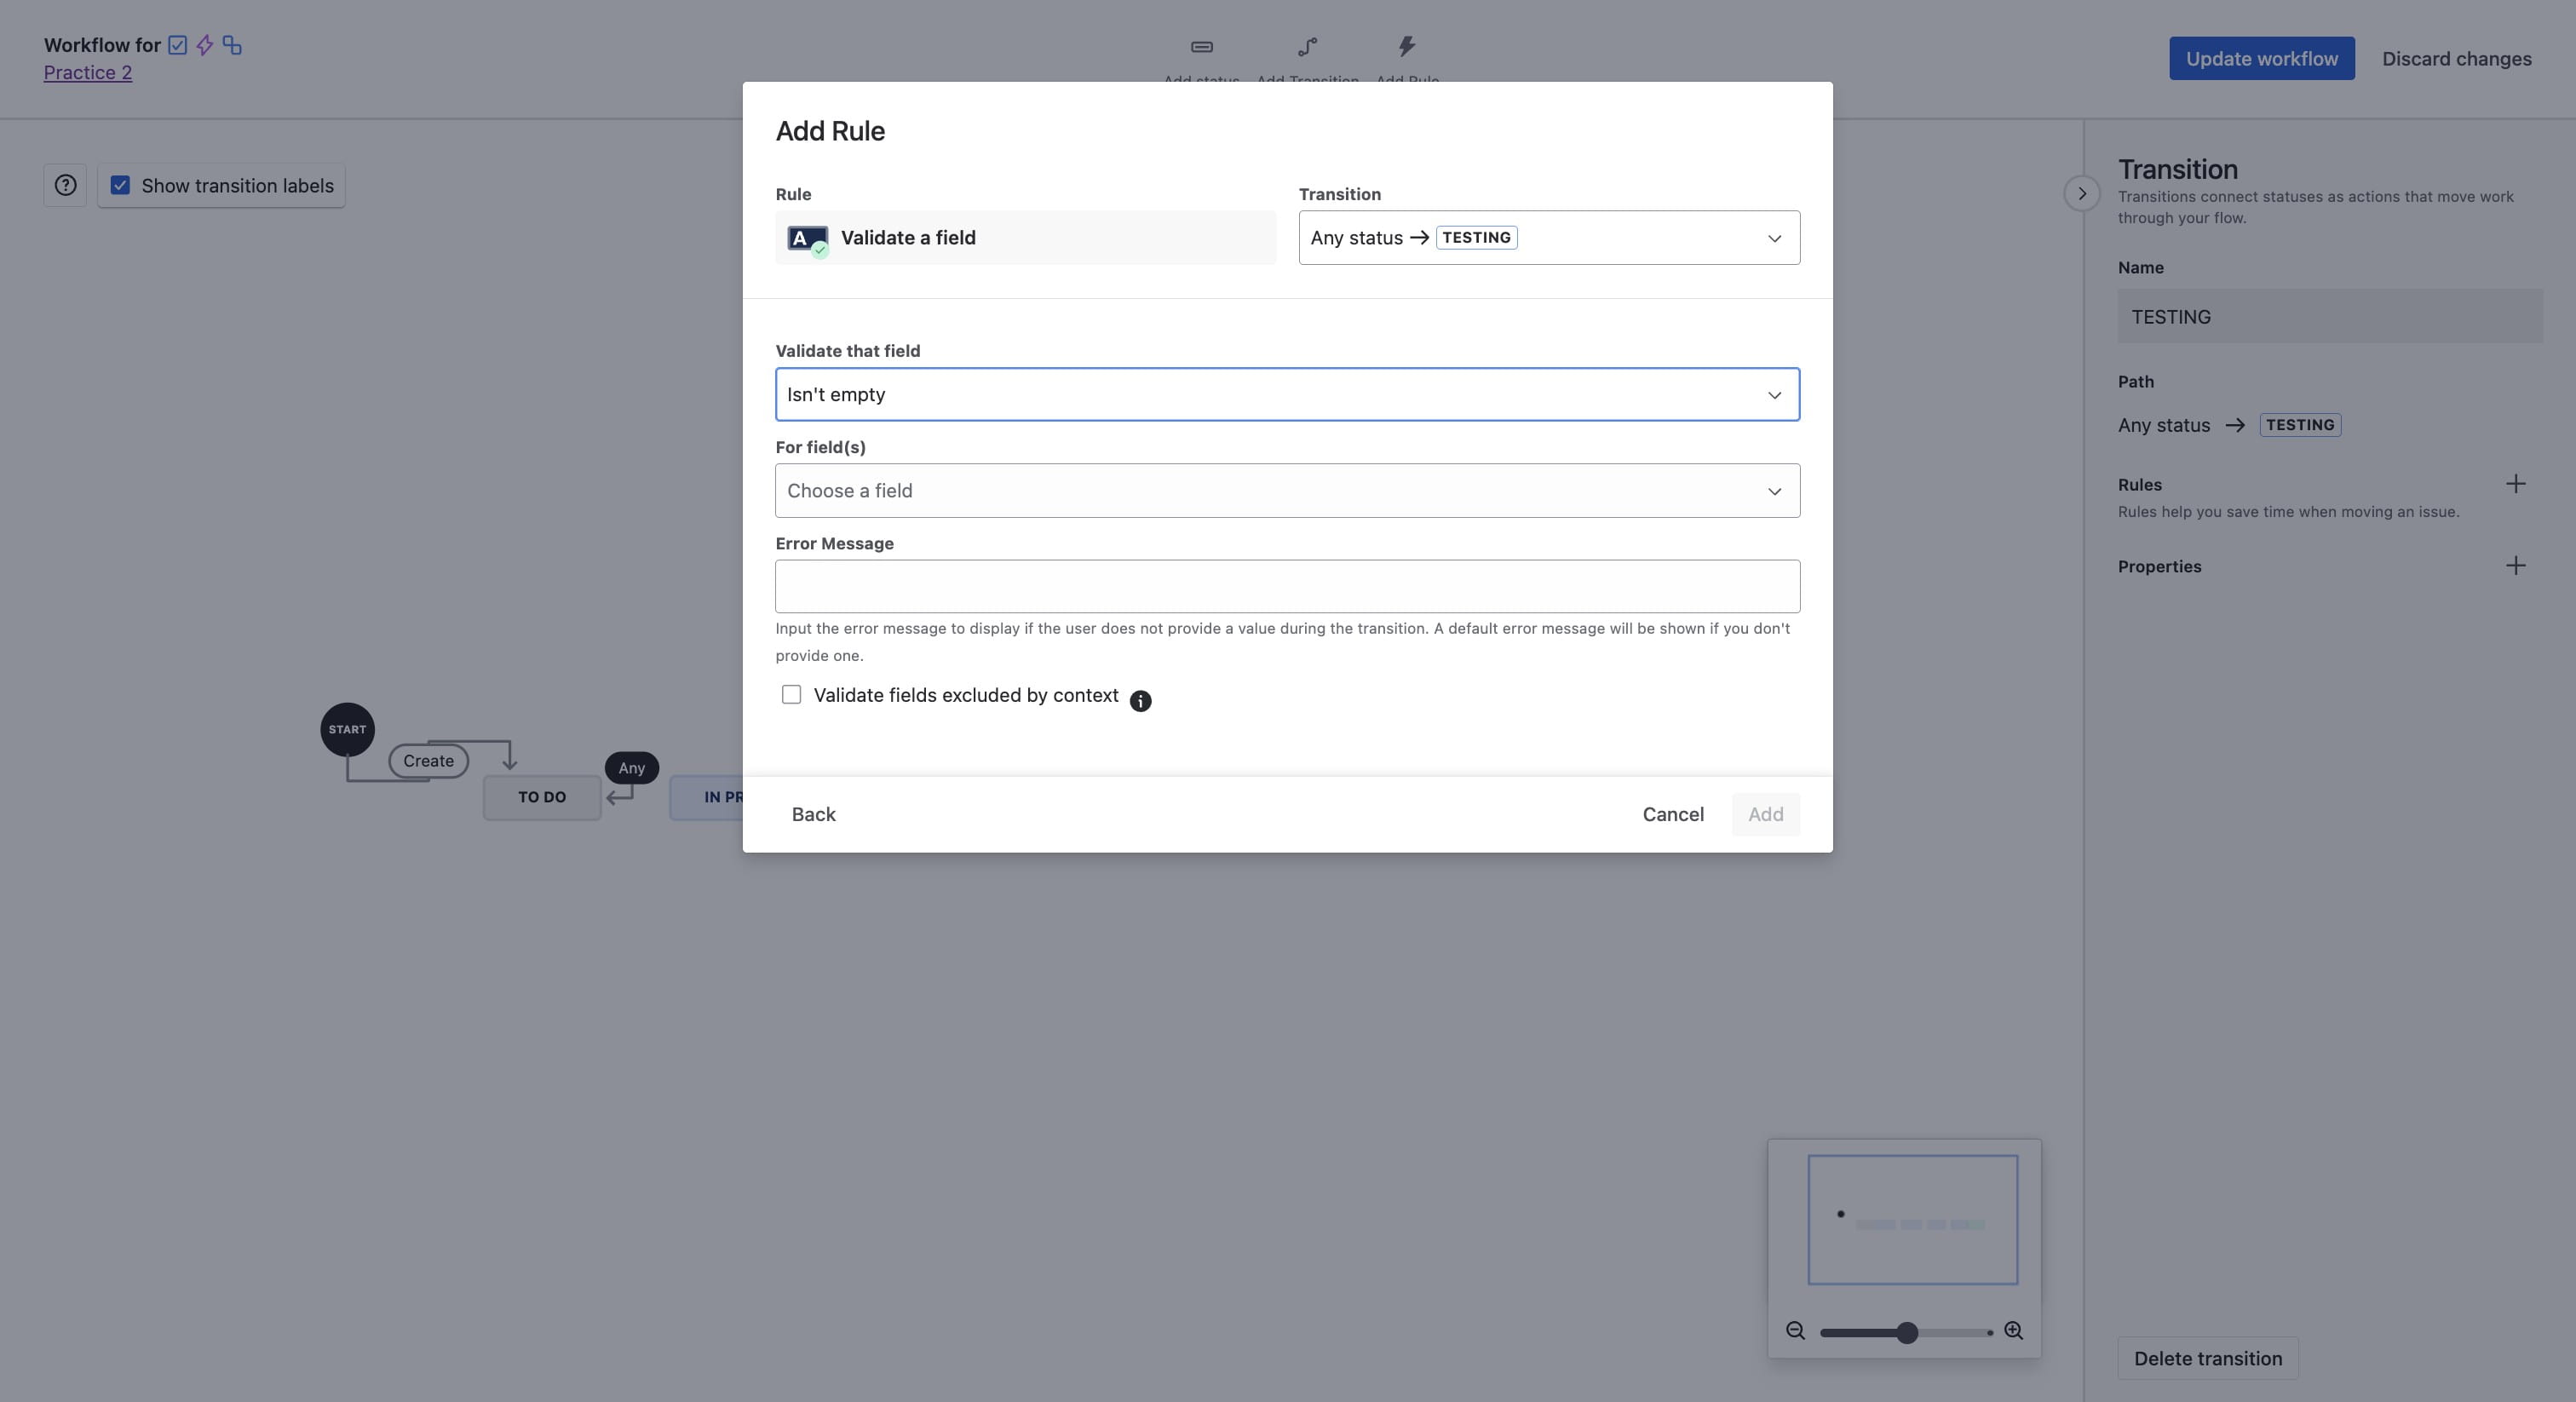The width and height of the screenshot is (2576, 1402).
Task: Zoom in the workflow diagram
Action: 2014,1331
